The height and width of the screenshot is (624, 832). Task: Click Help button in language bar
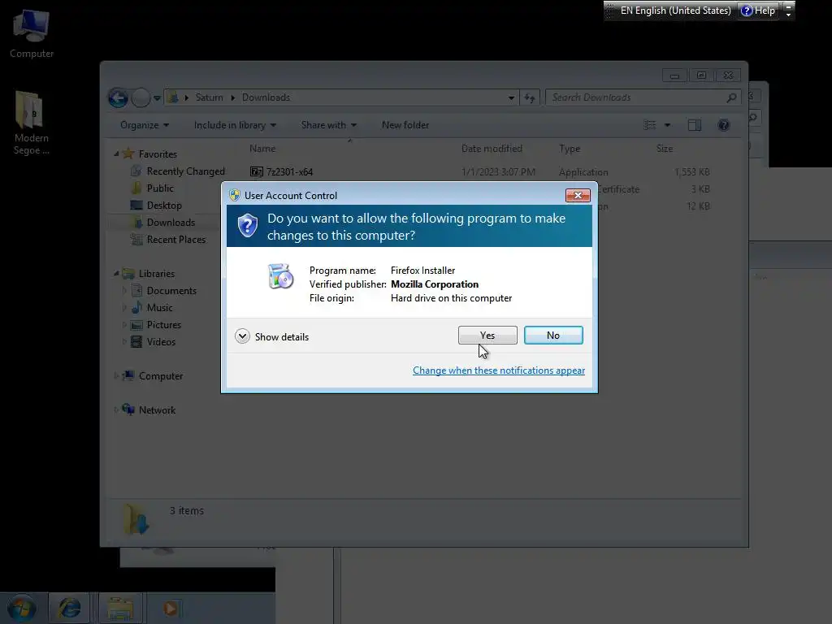(x=758, y=11)
